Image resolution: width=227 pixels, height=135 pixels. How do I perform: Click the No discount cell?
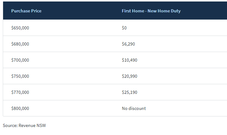(x=134, y=108)
